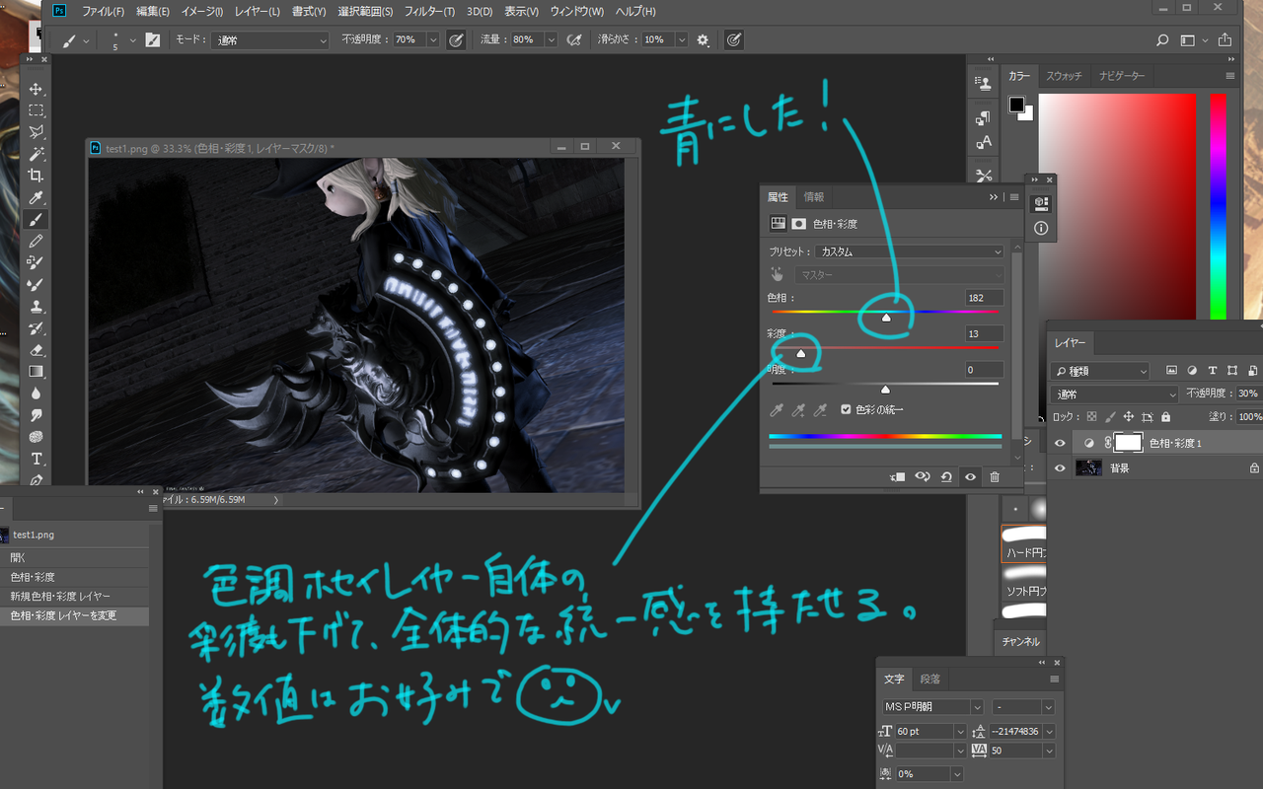Screen dimensions: 1263x789
Task: Open the 不透明度 70% dropdown arrow
Action: (x=432, y=40)
